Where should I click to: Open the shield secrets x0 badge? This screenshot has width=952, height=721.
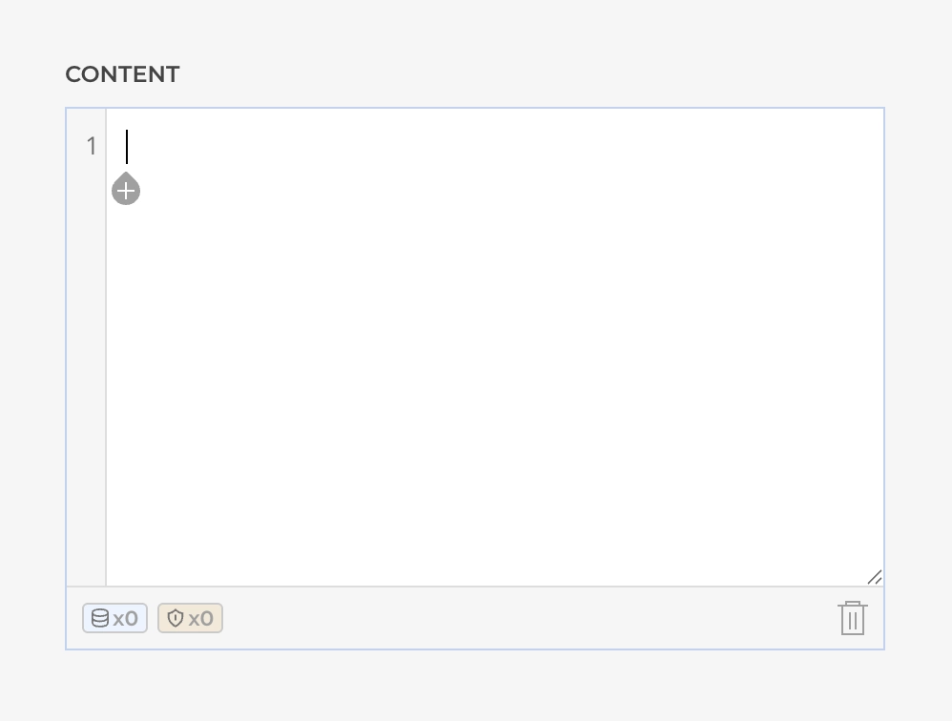pyautogui.click(x=190, y=618)
